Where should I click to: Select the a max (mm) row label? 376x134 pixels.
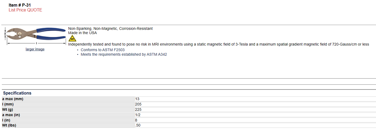(68, 99)
